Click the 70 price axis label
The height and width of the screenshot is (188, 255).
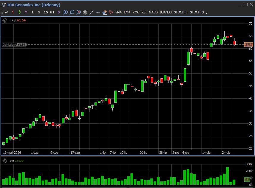251,24
